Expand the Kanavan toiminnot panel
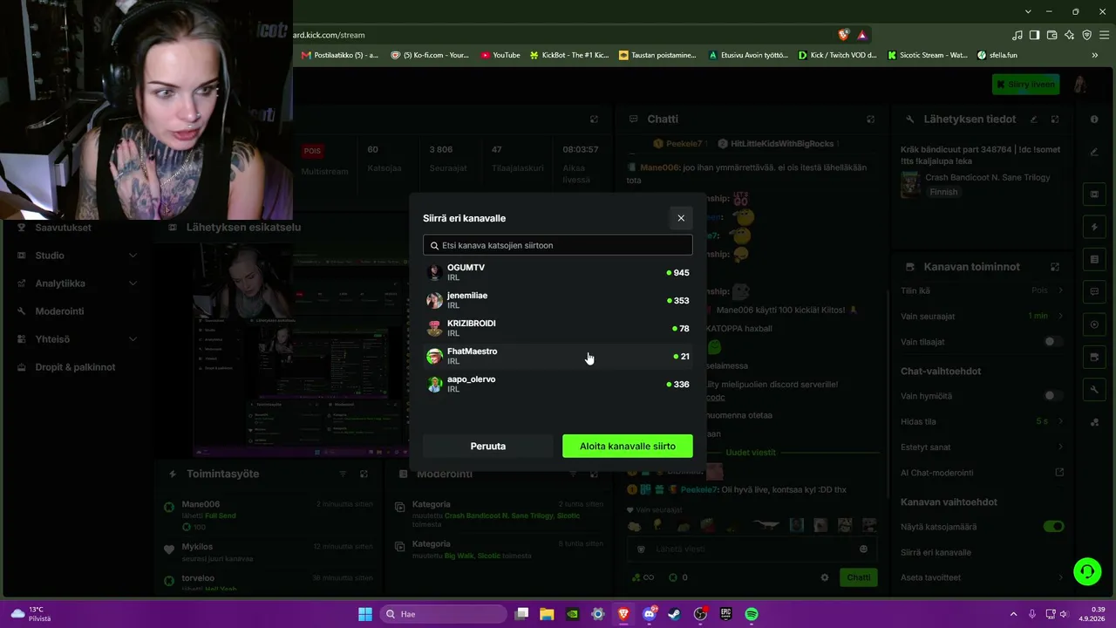Viewport: 1116px width, 628px height. pos(1055,267)
